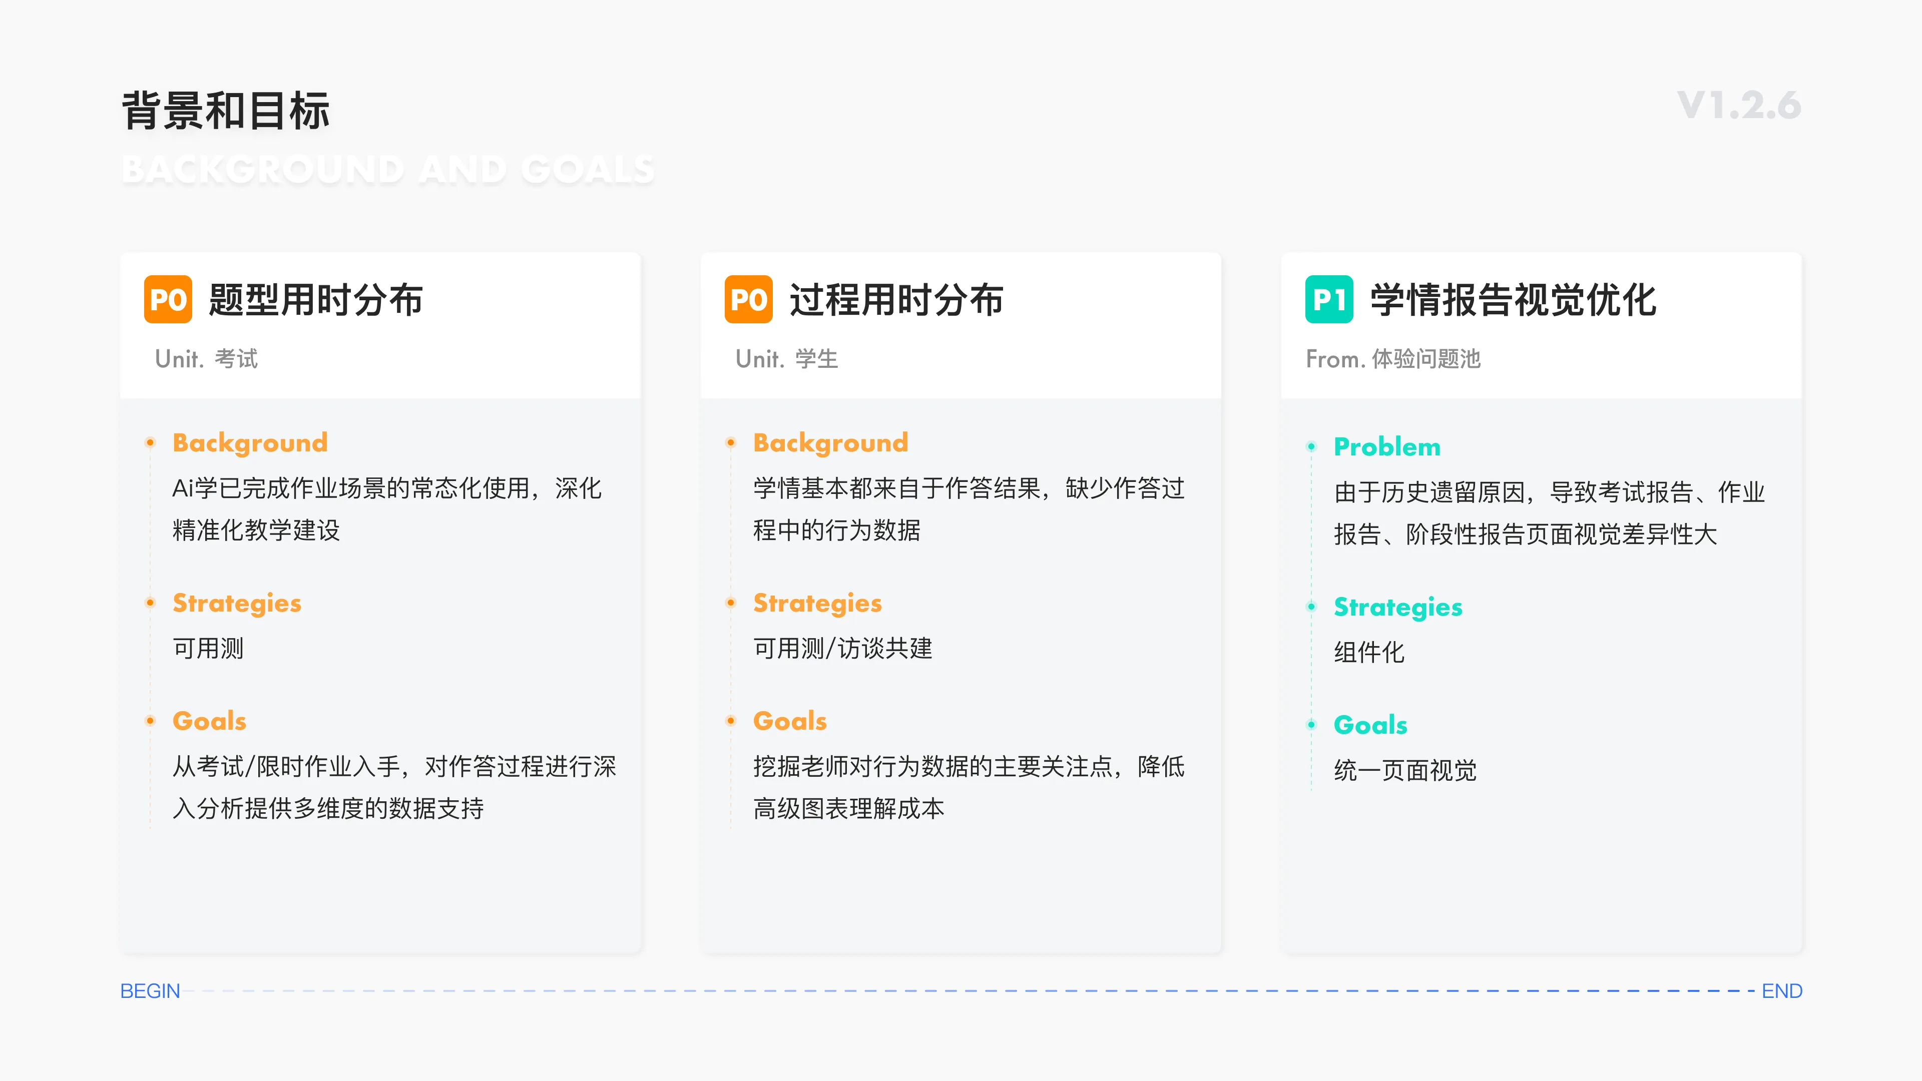The width and height of the screenshot is (1922, 1081).
Task: Click the text 由于历史遗留原因
Action: 1429,491
